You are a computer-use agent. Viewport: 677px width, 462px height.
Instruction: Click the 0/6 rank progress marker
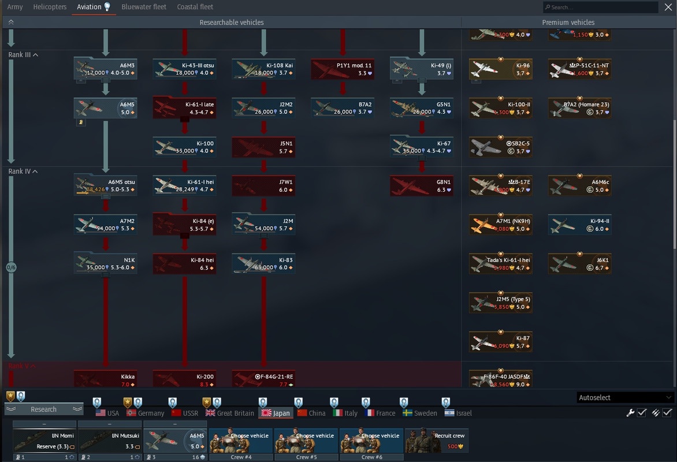pos(11,267)
